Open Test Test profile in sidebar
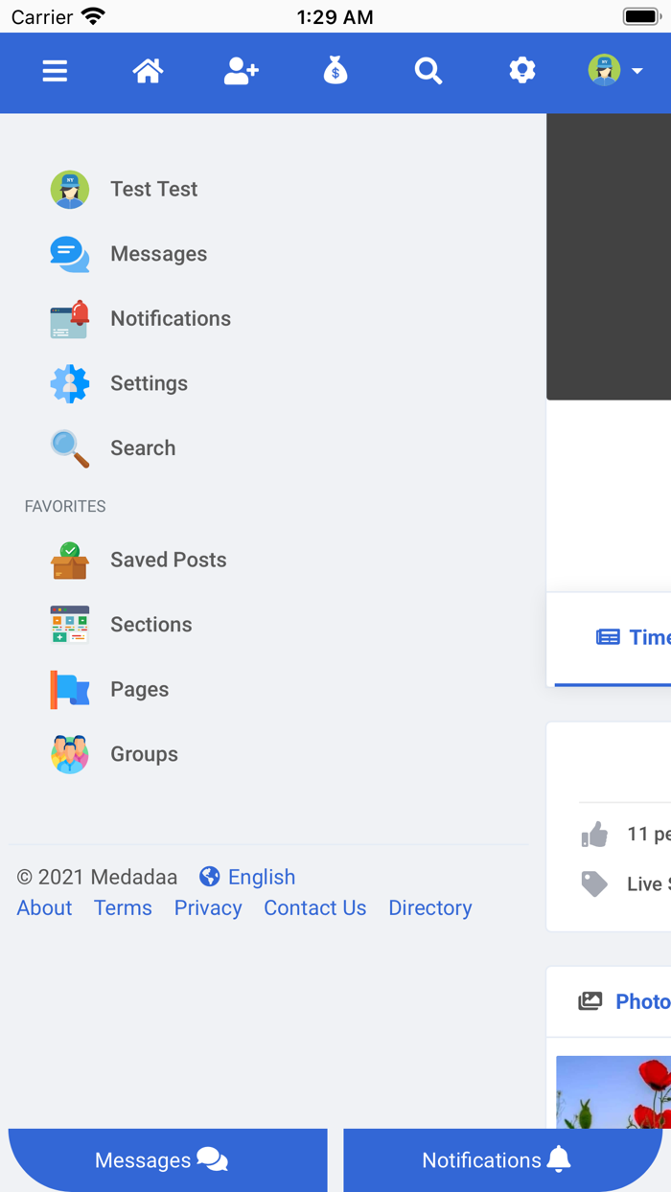The width and height of the screenshot is (671, 1192). [153, 189]
